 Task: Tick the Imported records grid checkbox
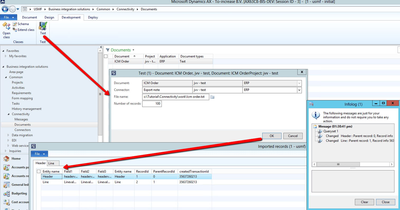[39, 171]
